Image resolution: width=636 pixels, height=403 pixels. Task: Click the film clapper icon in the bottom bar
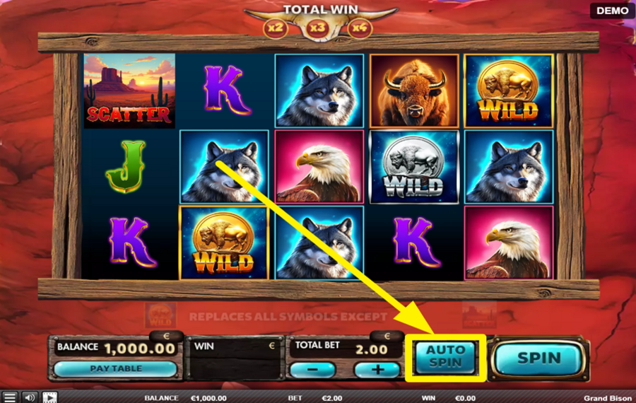pos(50,397)
